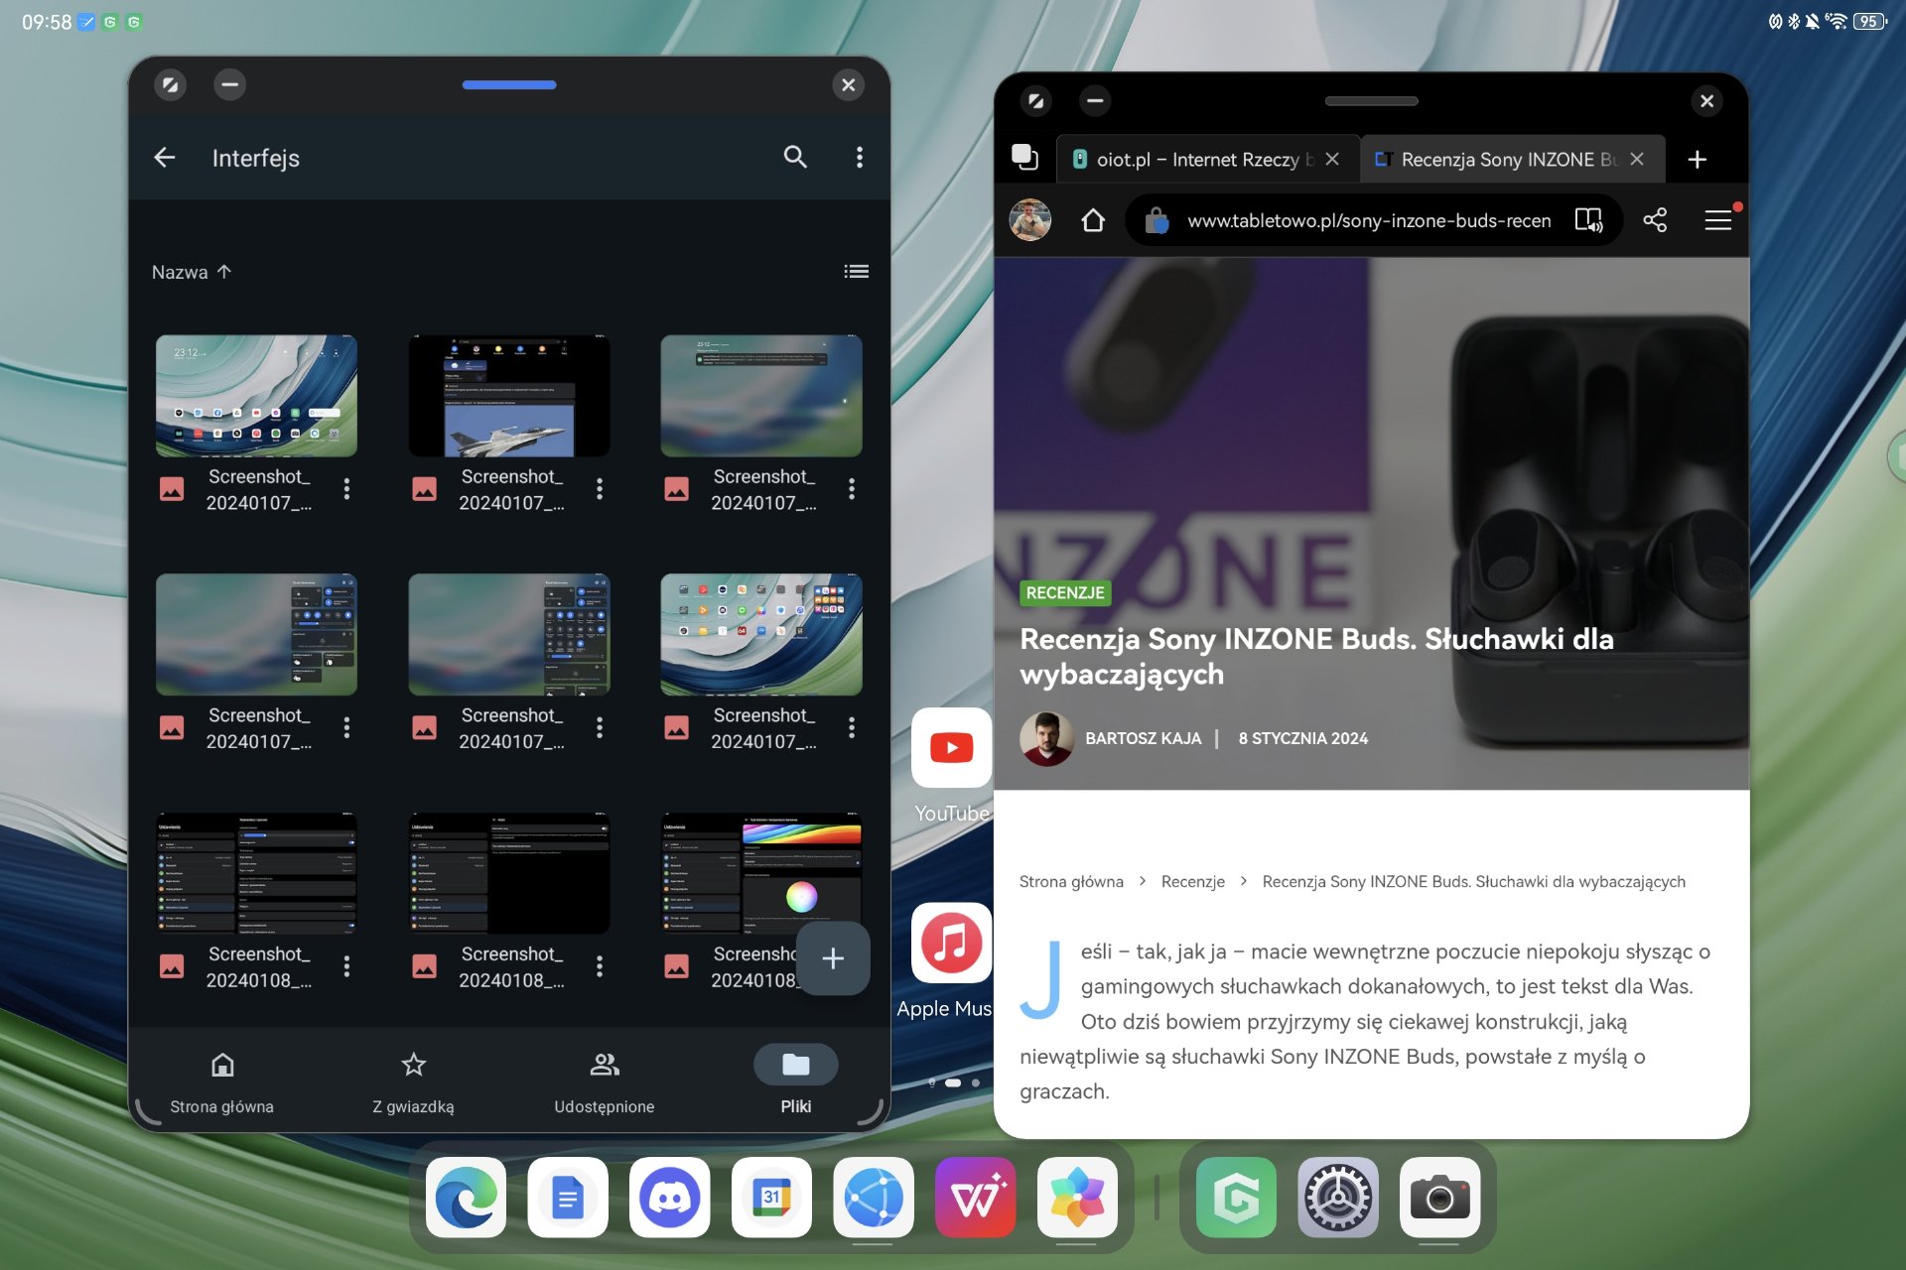Follow the Strona główna breadcrumb
Image resolution: width=1906 pixels, height=1270 pixels.
[1071, 881]
